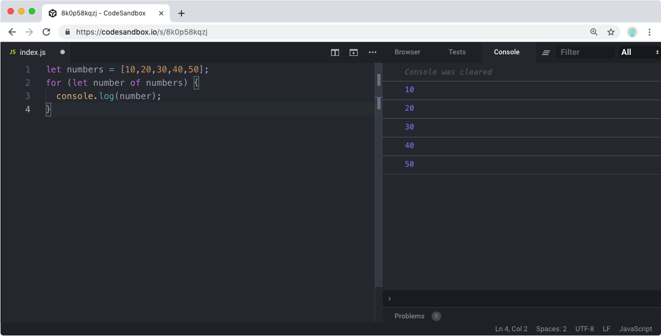Open a new browser tab

tap(181, 13)
